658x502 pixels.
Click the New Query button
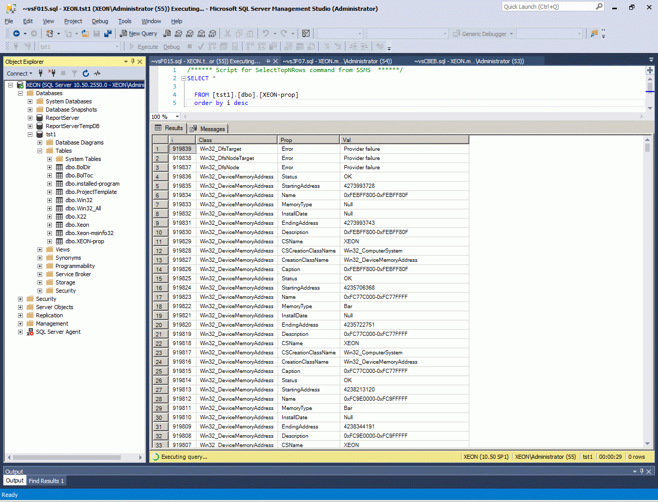(138, 33)
